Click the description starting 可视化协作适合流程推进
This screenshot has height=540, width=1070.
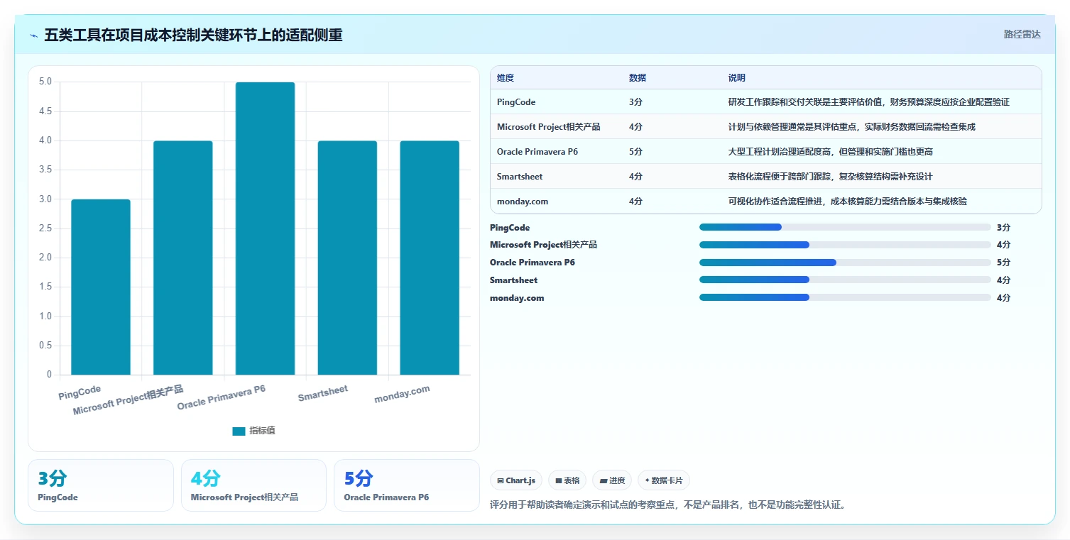point(848,202)
